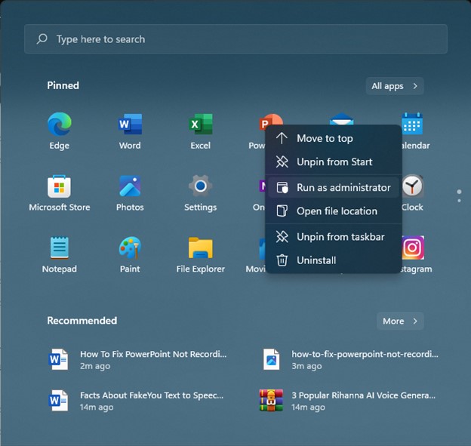The width and height of the screenshot is (471, 446).
Task: Click the Type here to search field
Action: 235,39
